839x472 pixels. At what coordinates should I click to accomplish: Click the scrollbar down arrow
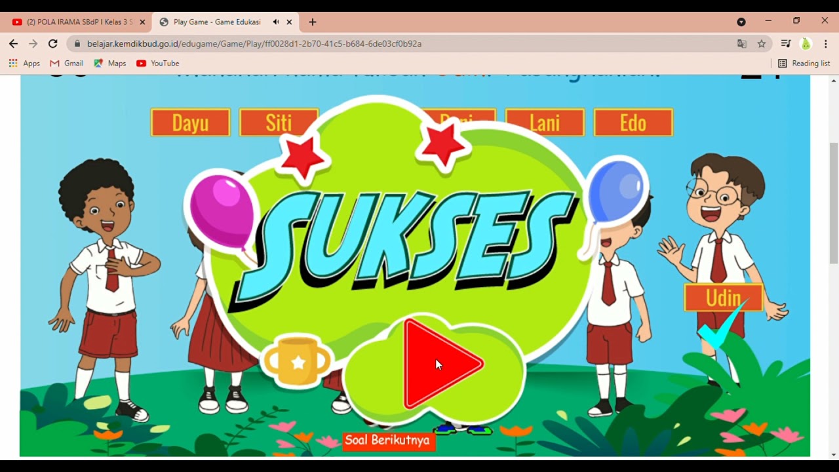click(834, 454)
